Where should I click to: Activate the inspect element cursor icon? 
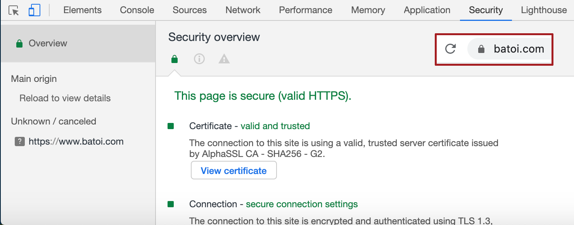click(x=14, y=10)
